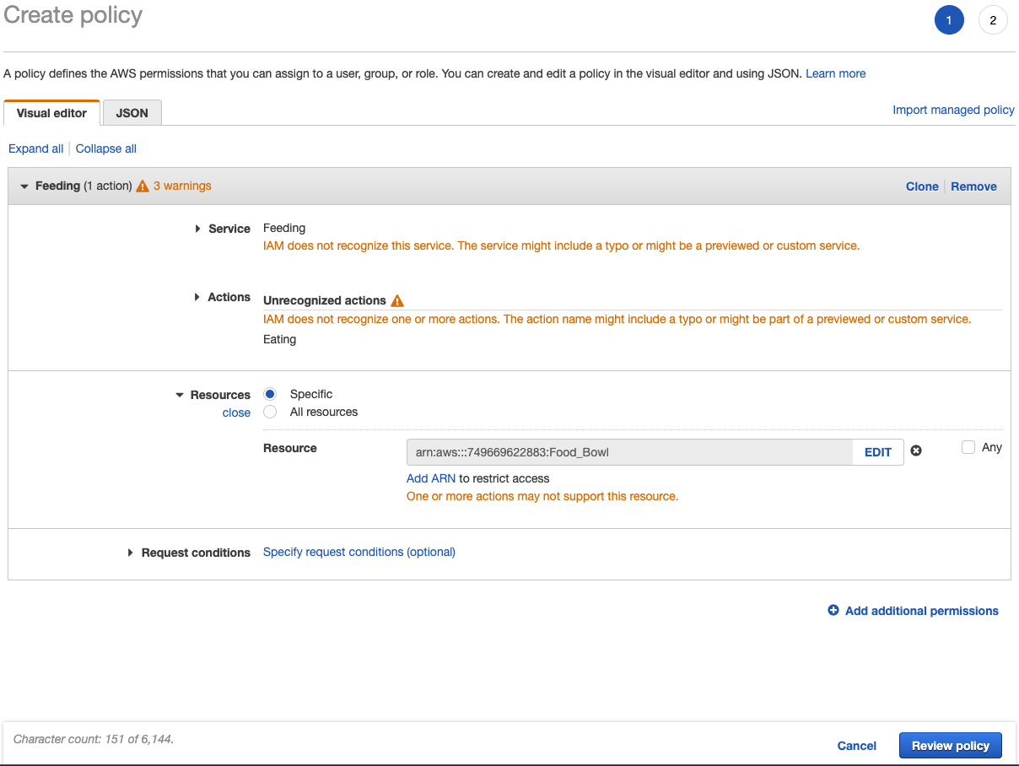The width and height of the screenshot is (1019, 766).
Task: Select the All resources radio button
Action: (x=270, y=412)
